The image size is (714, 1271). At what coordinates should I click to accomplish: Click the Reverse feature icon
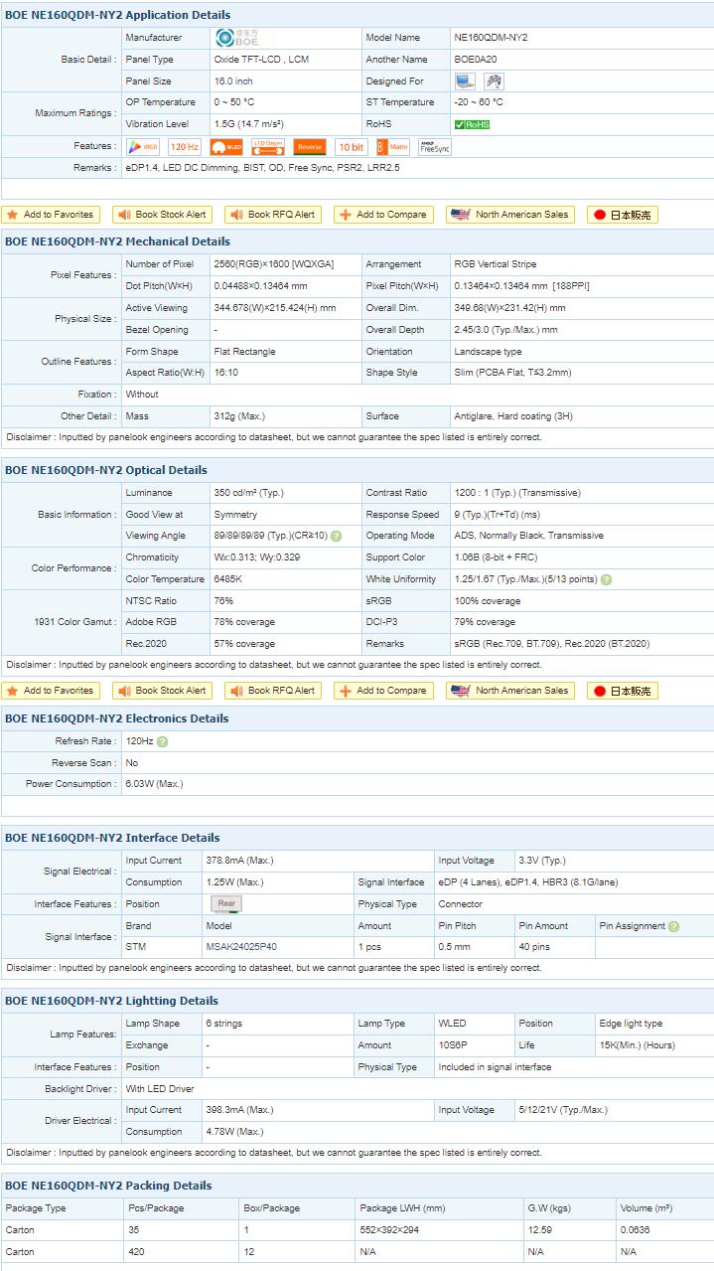pos(310,147)
